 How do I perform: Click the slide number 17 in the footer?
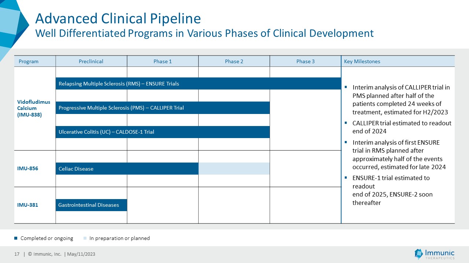[x=17, y=254]
